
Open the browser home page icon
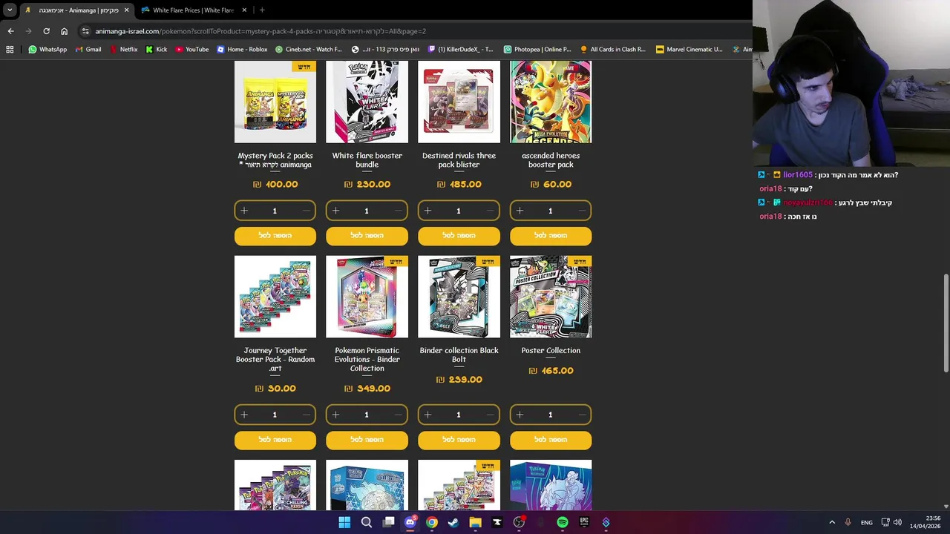64,31
